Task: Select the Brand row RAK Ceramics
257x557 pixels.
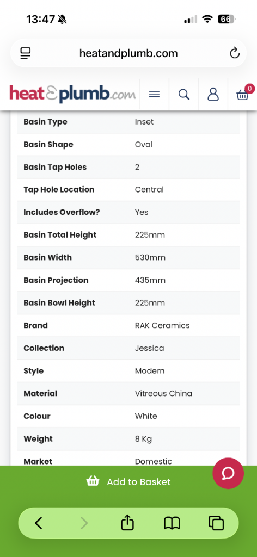Action: pos(128,325)
